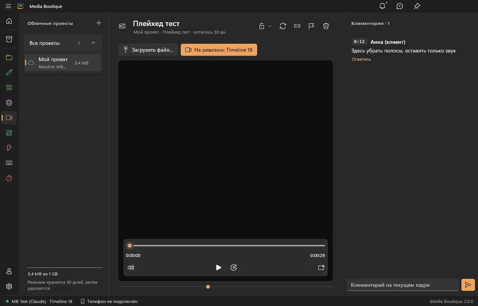Image resolution: width=478 pixels, height=306 pixels.
Task: Open the chat bubble icon in title bar
Action: tap(400, 6)
